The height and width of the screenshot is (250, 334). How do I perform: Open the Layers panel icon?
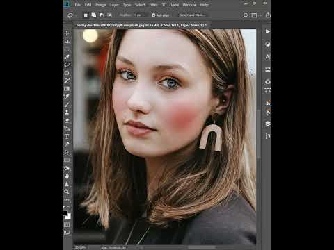pyautogui.click(x=268, y=124)
